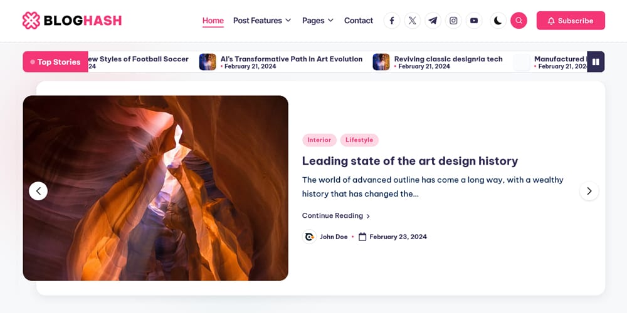Go to next slide arrow

click(589, 191)
